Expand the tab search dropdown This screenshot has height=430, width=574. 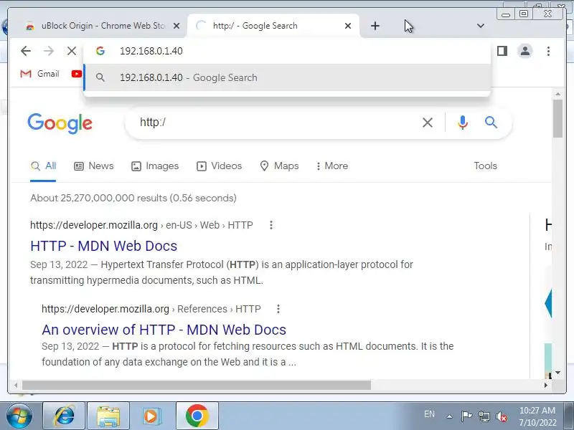[x=481, y=26]
